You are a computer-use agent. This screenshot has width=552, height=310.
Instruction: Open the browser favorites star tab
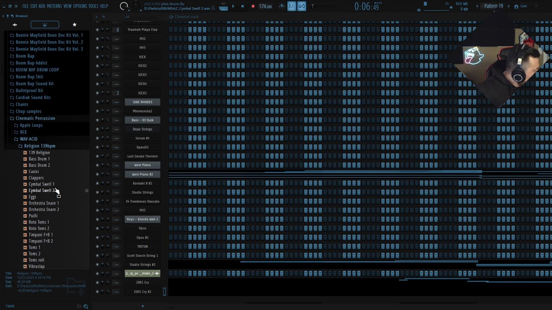pos(75,25)
